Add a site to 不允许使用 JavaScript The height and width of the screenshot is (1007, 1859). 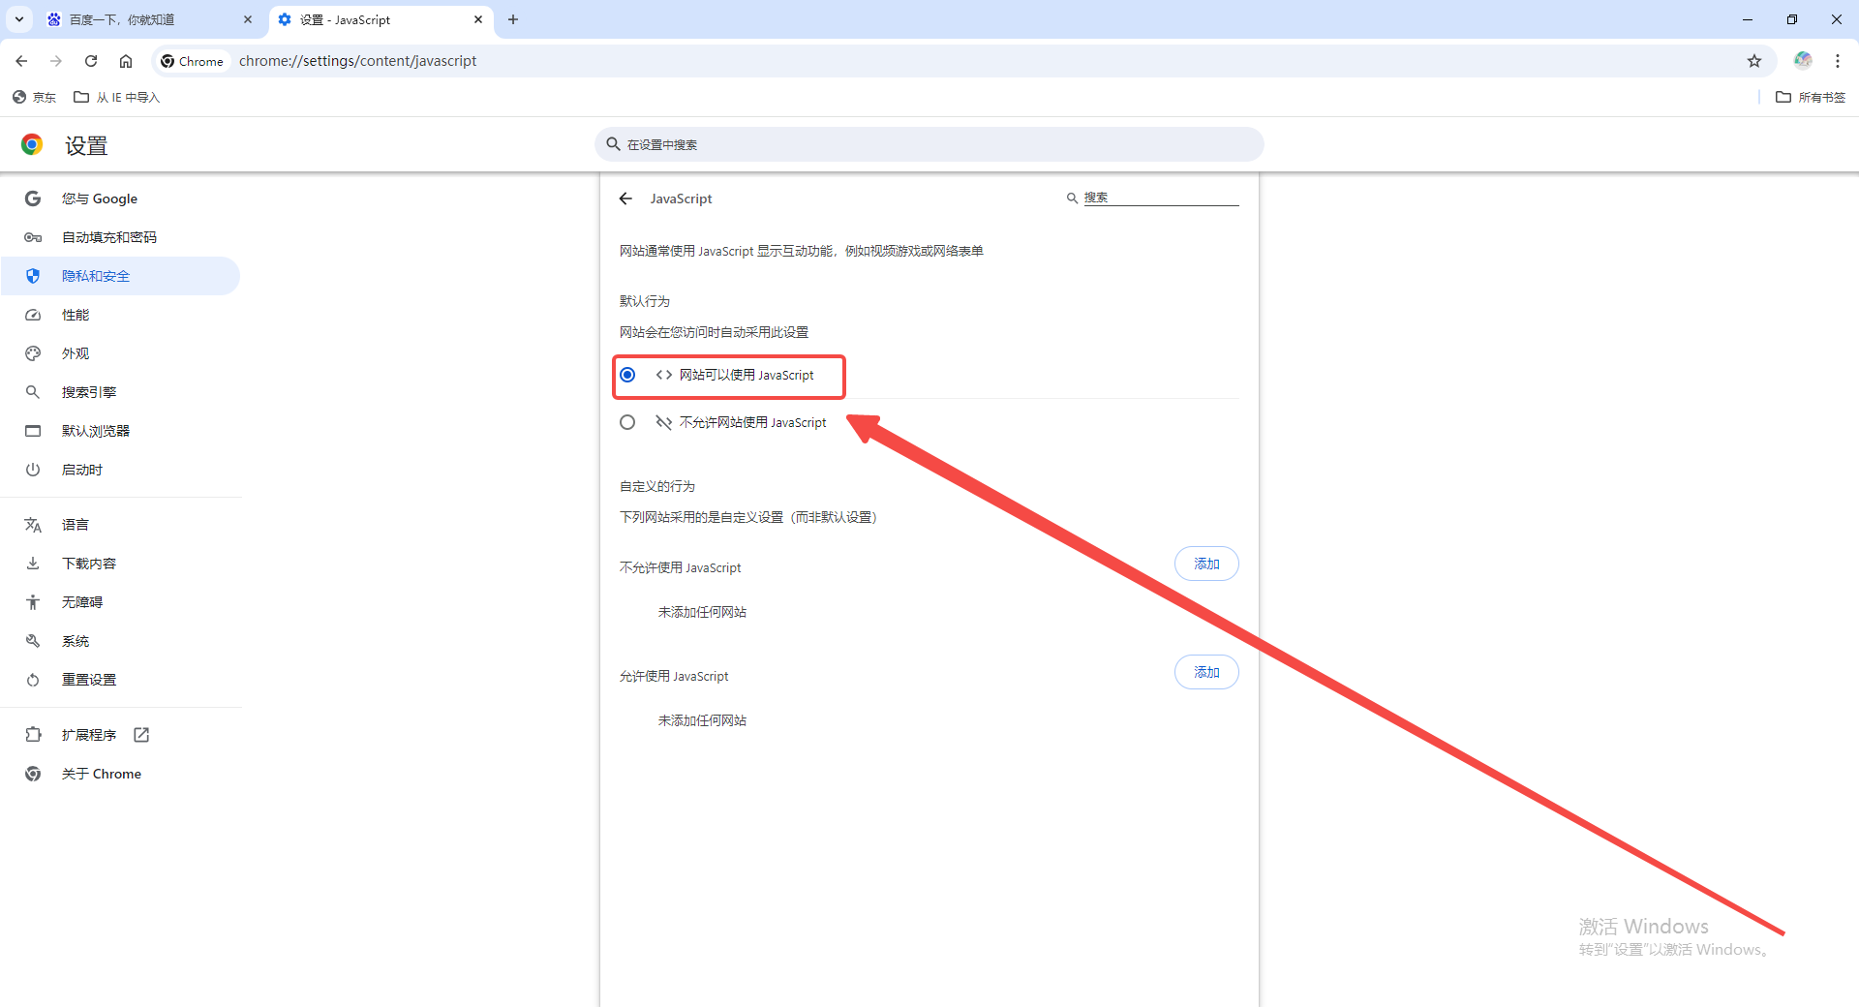pyautogui.click(x=1206, y=564)
